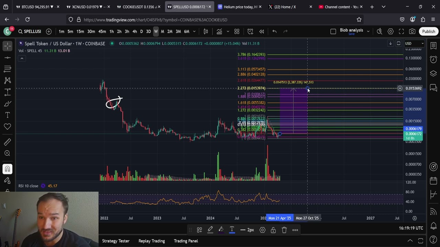
Task: Open the notifications bell in right sidebar
Action: tap(433, 226)
